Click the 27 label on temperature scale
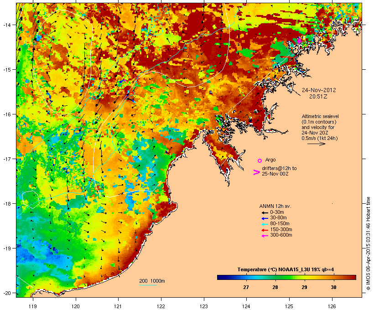 (x=246, y=287)
